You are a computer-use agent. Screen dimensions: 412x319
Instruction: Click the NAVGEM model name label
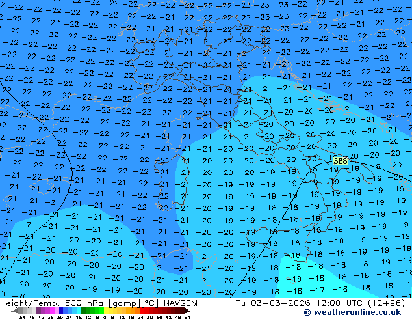pyautogui.click(x=180, y=303)
